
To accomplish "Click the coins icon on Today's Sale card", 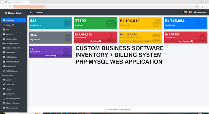I will point(157,23).
